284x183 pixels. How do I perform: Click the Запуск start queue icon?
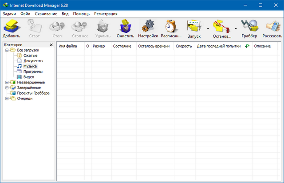pos(193,26)
